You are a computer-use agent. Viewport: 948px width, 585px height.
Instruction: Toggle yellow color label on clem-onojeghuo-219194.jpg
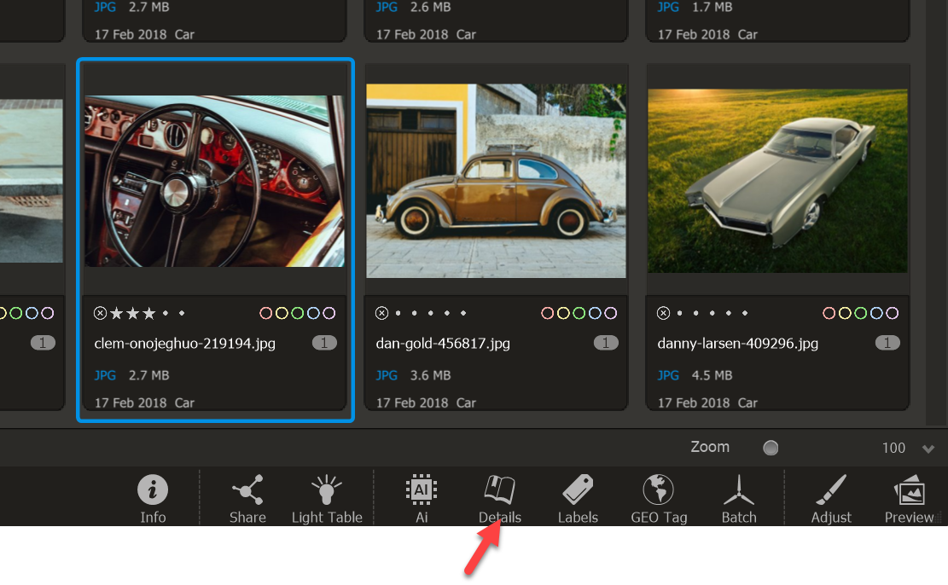pyautogui.click(x=282, y=313)
